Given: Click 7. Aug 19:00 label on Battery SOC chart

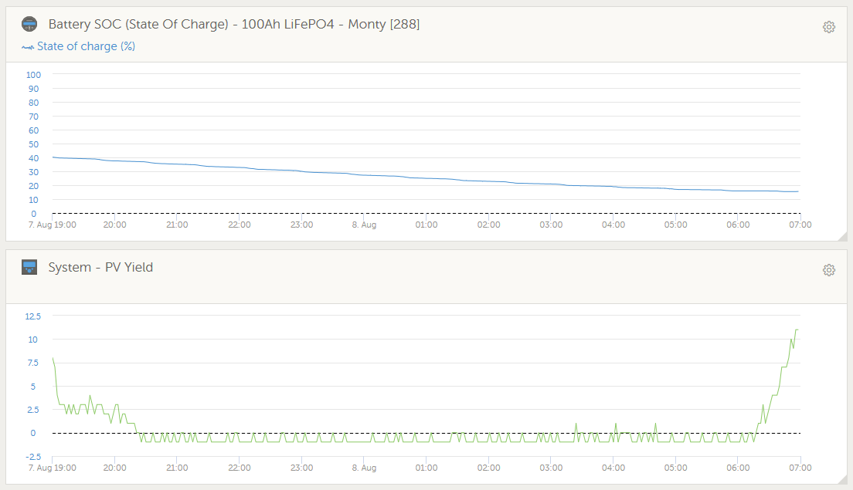Looking at the screenshot, I should coord(52,225).
